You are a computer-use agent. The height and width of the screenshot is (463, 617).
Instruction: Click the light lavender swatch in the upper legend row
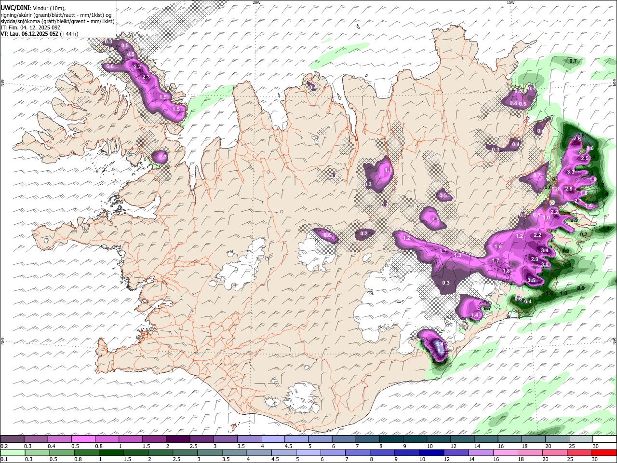click(273, 439)
